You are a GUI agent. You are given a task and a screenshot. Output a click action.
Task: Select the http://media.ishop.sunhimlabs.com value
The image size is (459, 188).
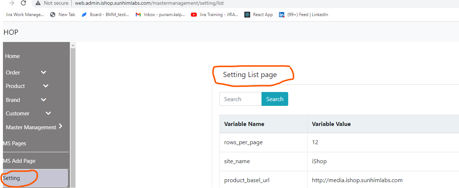coord(357,180)
